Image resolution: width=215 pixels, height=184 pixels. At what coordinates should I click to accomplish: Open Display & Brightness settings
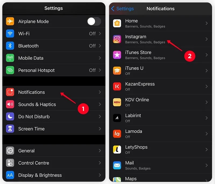click(x=54, y=175)
